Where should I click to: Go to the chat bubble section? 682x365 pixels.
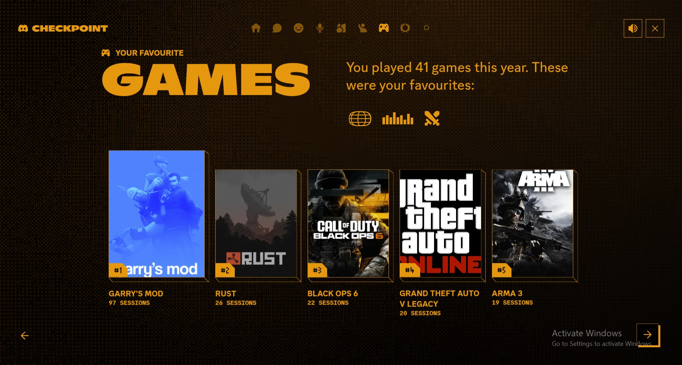coord(277,28)
